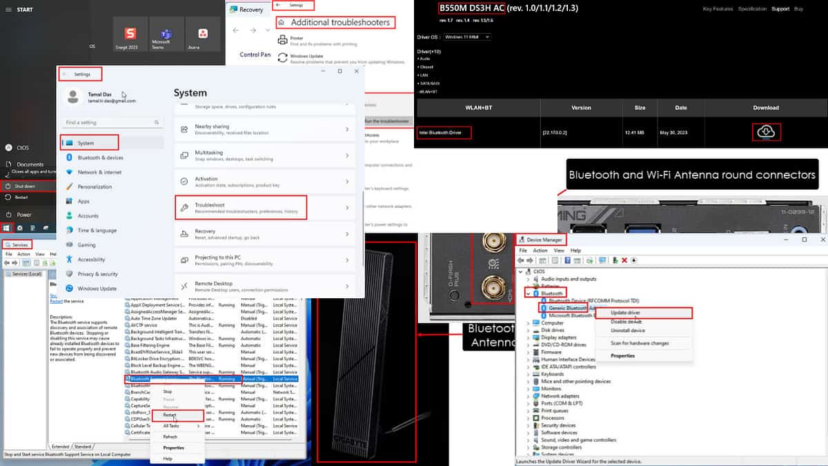Open the Support tab on Gigabyte page

coord(780,9)
